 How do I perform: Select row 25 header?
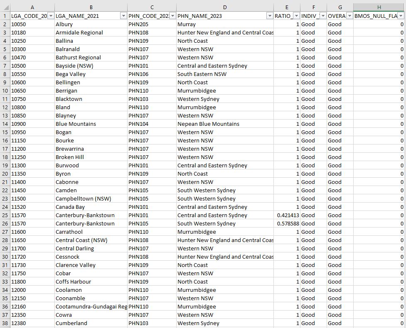[5, 215]
